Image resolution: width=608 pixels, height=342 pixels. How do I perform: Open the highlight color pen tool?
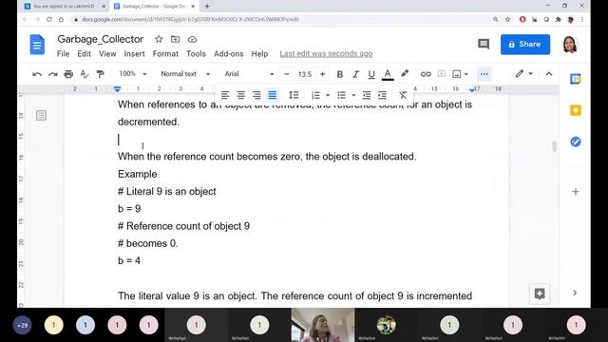pos(405,74)
